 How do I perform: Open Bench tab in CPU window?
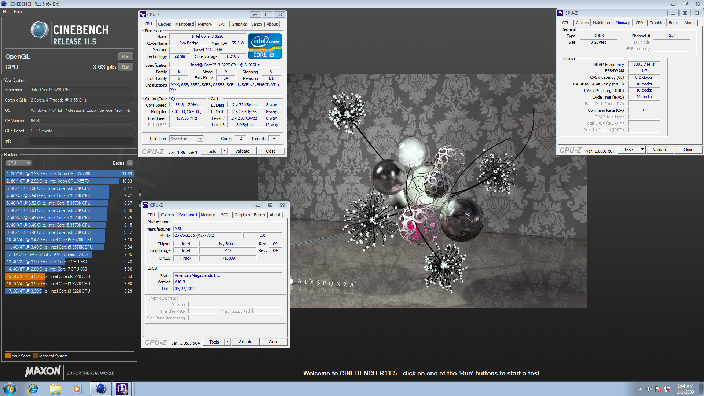257,24
